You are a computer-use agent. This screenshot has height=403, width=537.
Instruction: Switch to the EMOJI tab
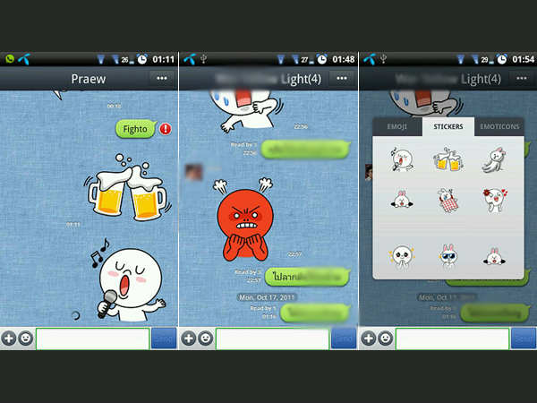coord(397,127)
